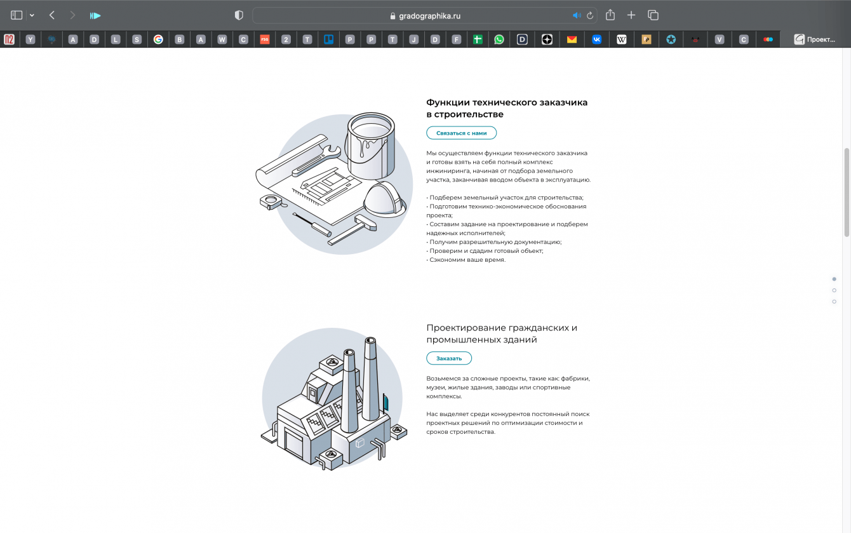Reload the current page
Viewport: 851px width, 533px height.
click(x=590, y=15)
